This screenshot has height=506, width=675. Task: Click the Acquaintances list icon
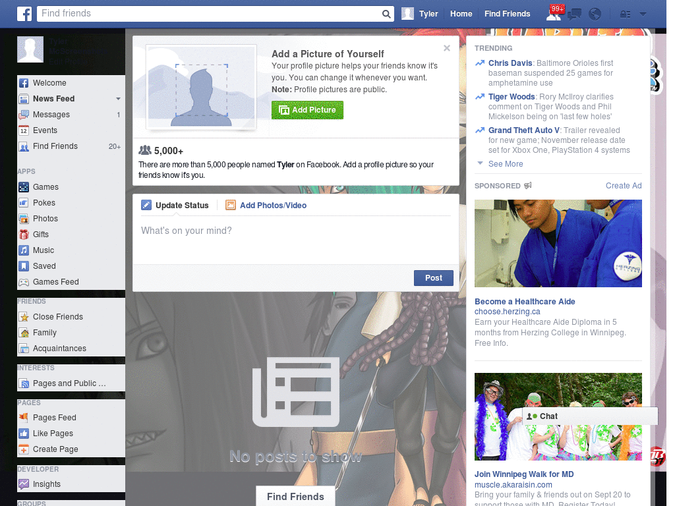(24, 349)
